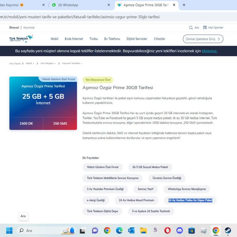Click e-dergi Üyeliği chip

tap(96, 200)
